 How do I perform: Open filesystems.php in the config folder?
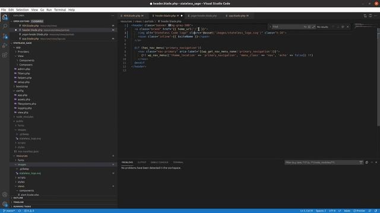pos(27,104)
